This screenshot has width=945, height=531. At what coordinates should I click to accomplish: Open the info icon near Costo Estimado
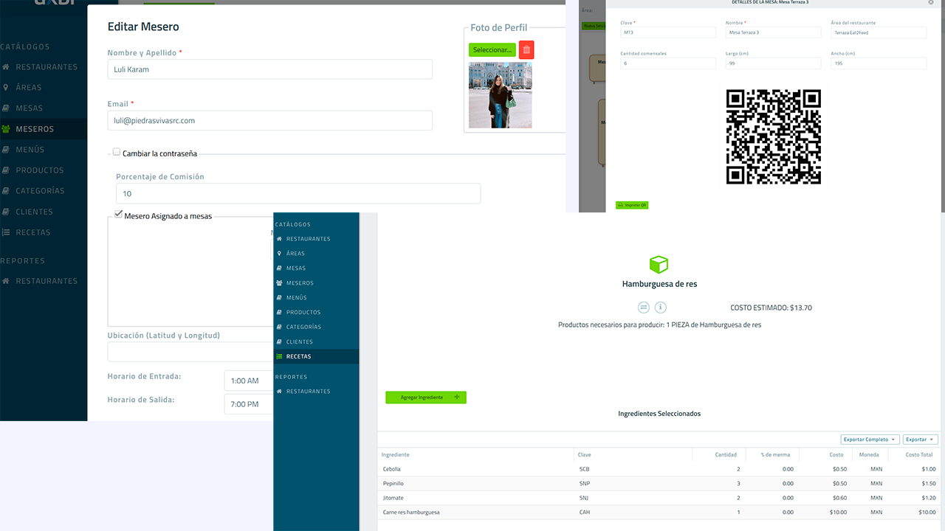pos(660,308)
